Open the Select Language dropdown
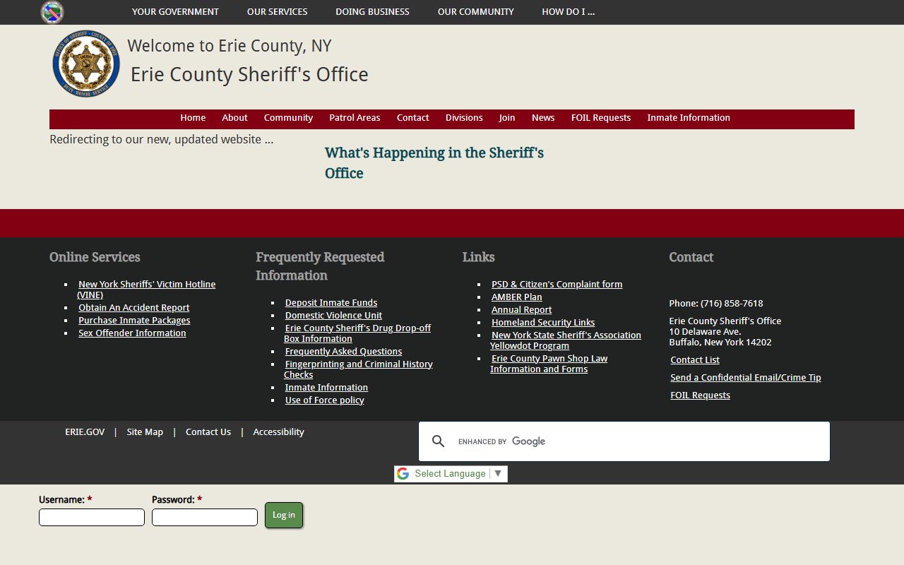 [x=451, y=474]
